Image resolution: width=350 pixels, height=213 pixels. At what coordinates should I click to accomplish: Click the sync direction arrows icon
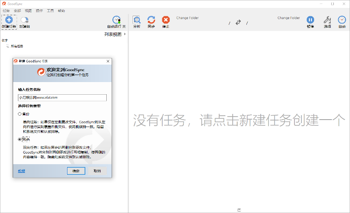point(238,22)
